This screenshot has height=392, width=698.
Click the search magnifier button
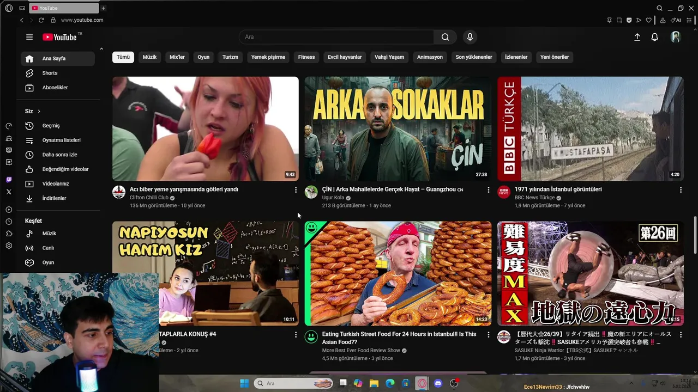[x=446, y=37]
